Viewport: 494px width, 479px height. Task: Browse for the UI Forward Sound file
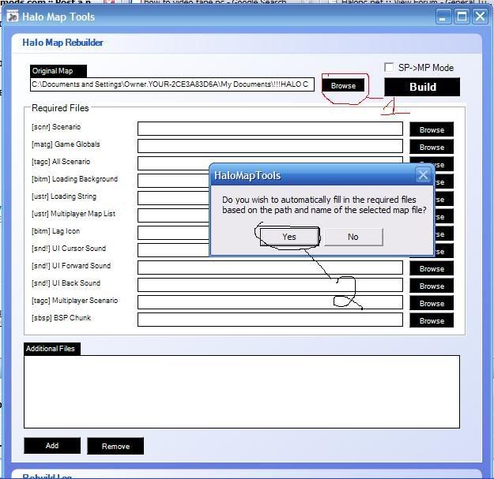[x=432, y=268]
